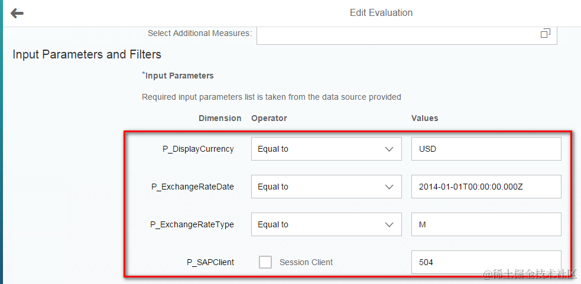This screenshot has width=581, height=284.
Task: Select the exchange rate date value field
Action: pos(486,187)
